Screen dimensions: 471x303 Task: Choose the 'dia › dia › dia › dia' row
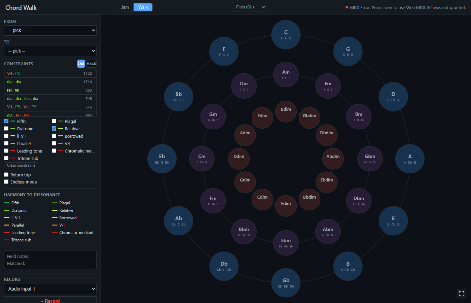pos(50,99)
